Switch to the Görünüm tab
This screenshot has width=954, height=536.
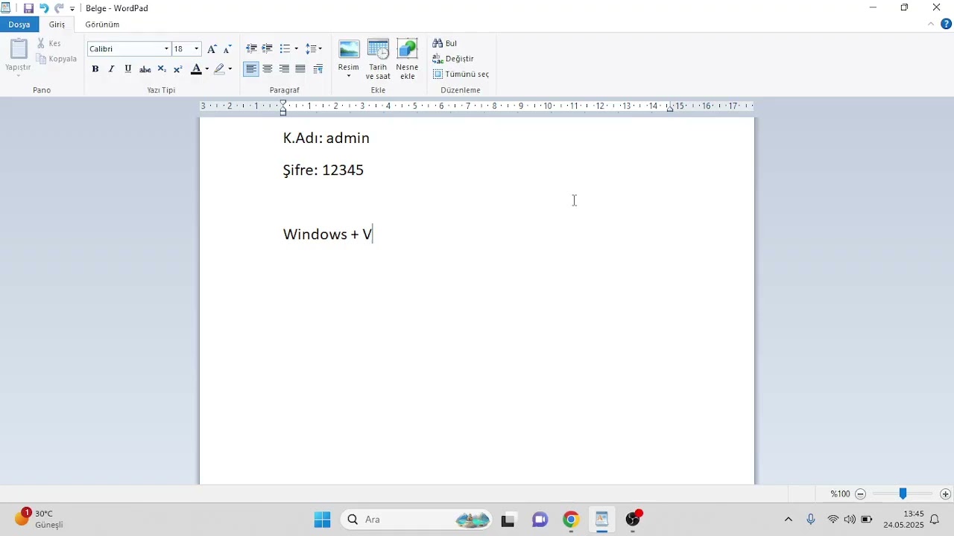[102, 25]
